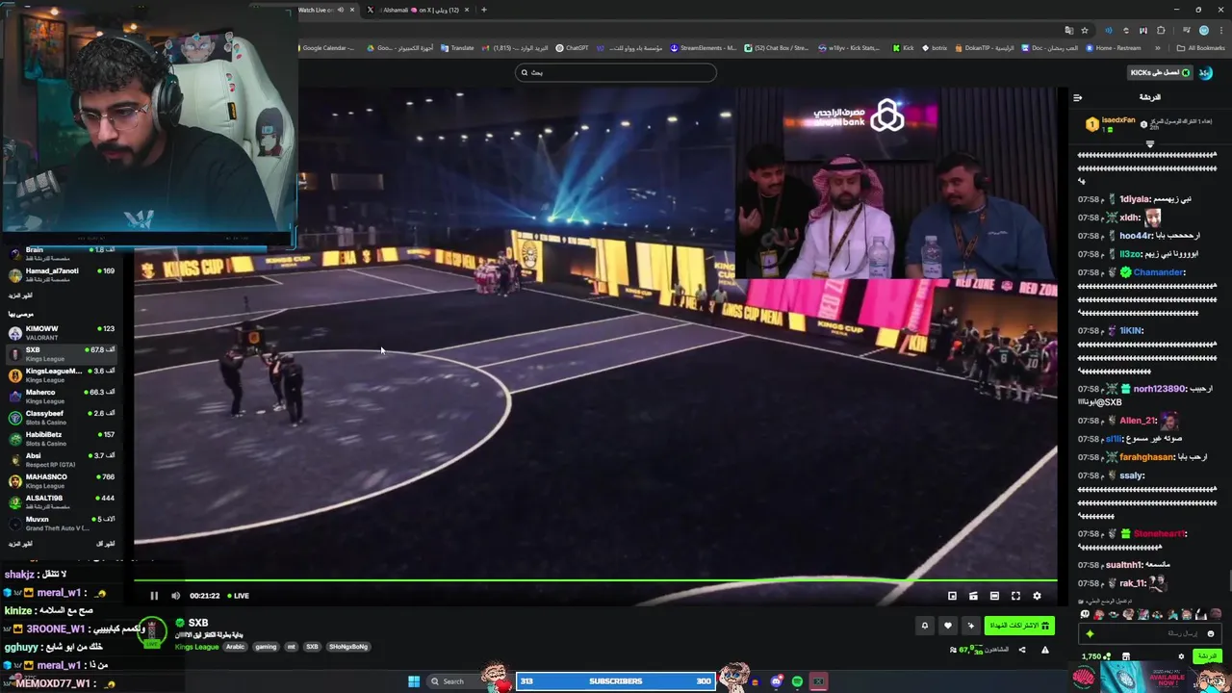
Task: Open the Kick bookmark
Action: coord(903,48)
